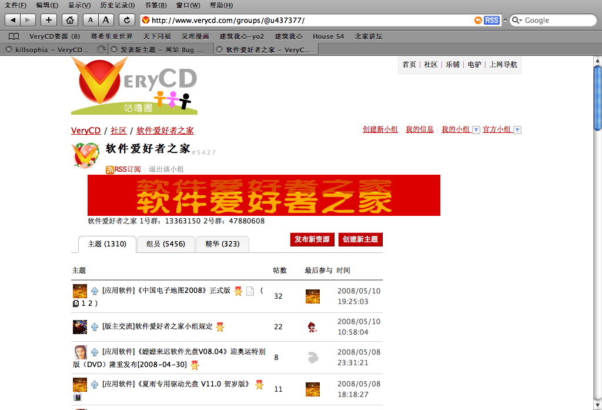Open the 社区 breadcrumb link
The width and height of the screenshot is (602, 410).
click(x=119, y=131)
